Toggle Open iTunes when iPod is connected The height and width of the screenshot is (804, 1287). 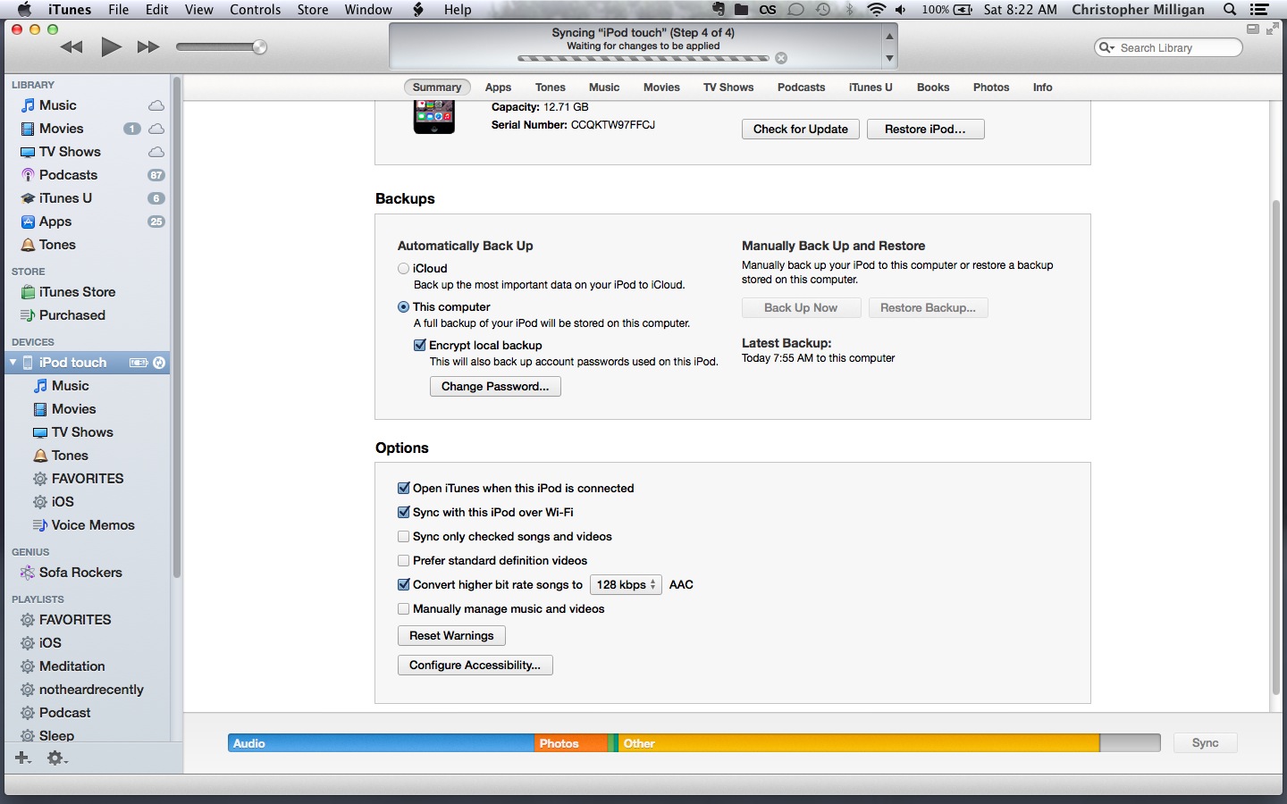[403, 488]
